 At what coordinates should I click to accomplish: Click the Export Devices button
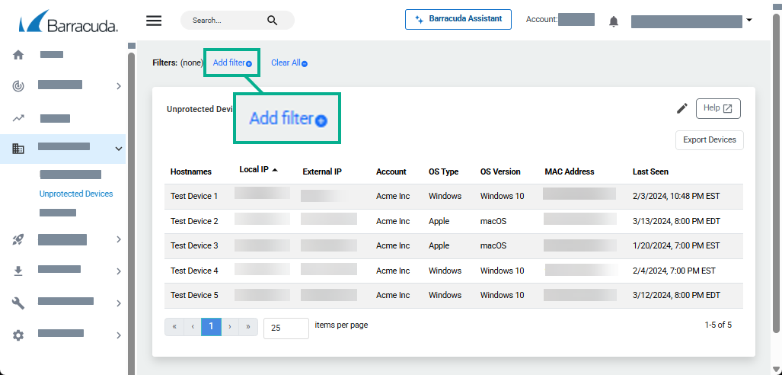(x=709, y=140)
